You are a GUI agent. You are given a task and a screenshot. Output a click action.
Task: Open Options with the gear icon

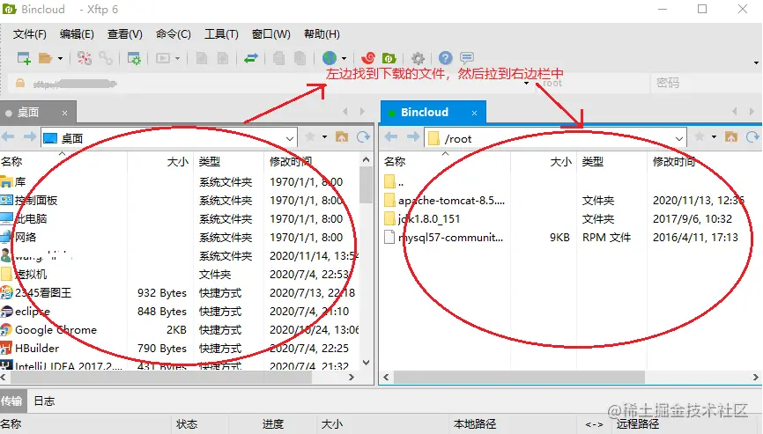[x=418, y=58]
